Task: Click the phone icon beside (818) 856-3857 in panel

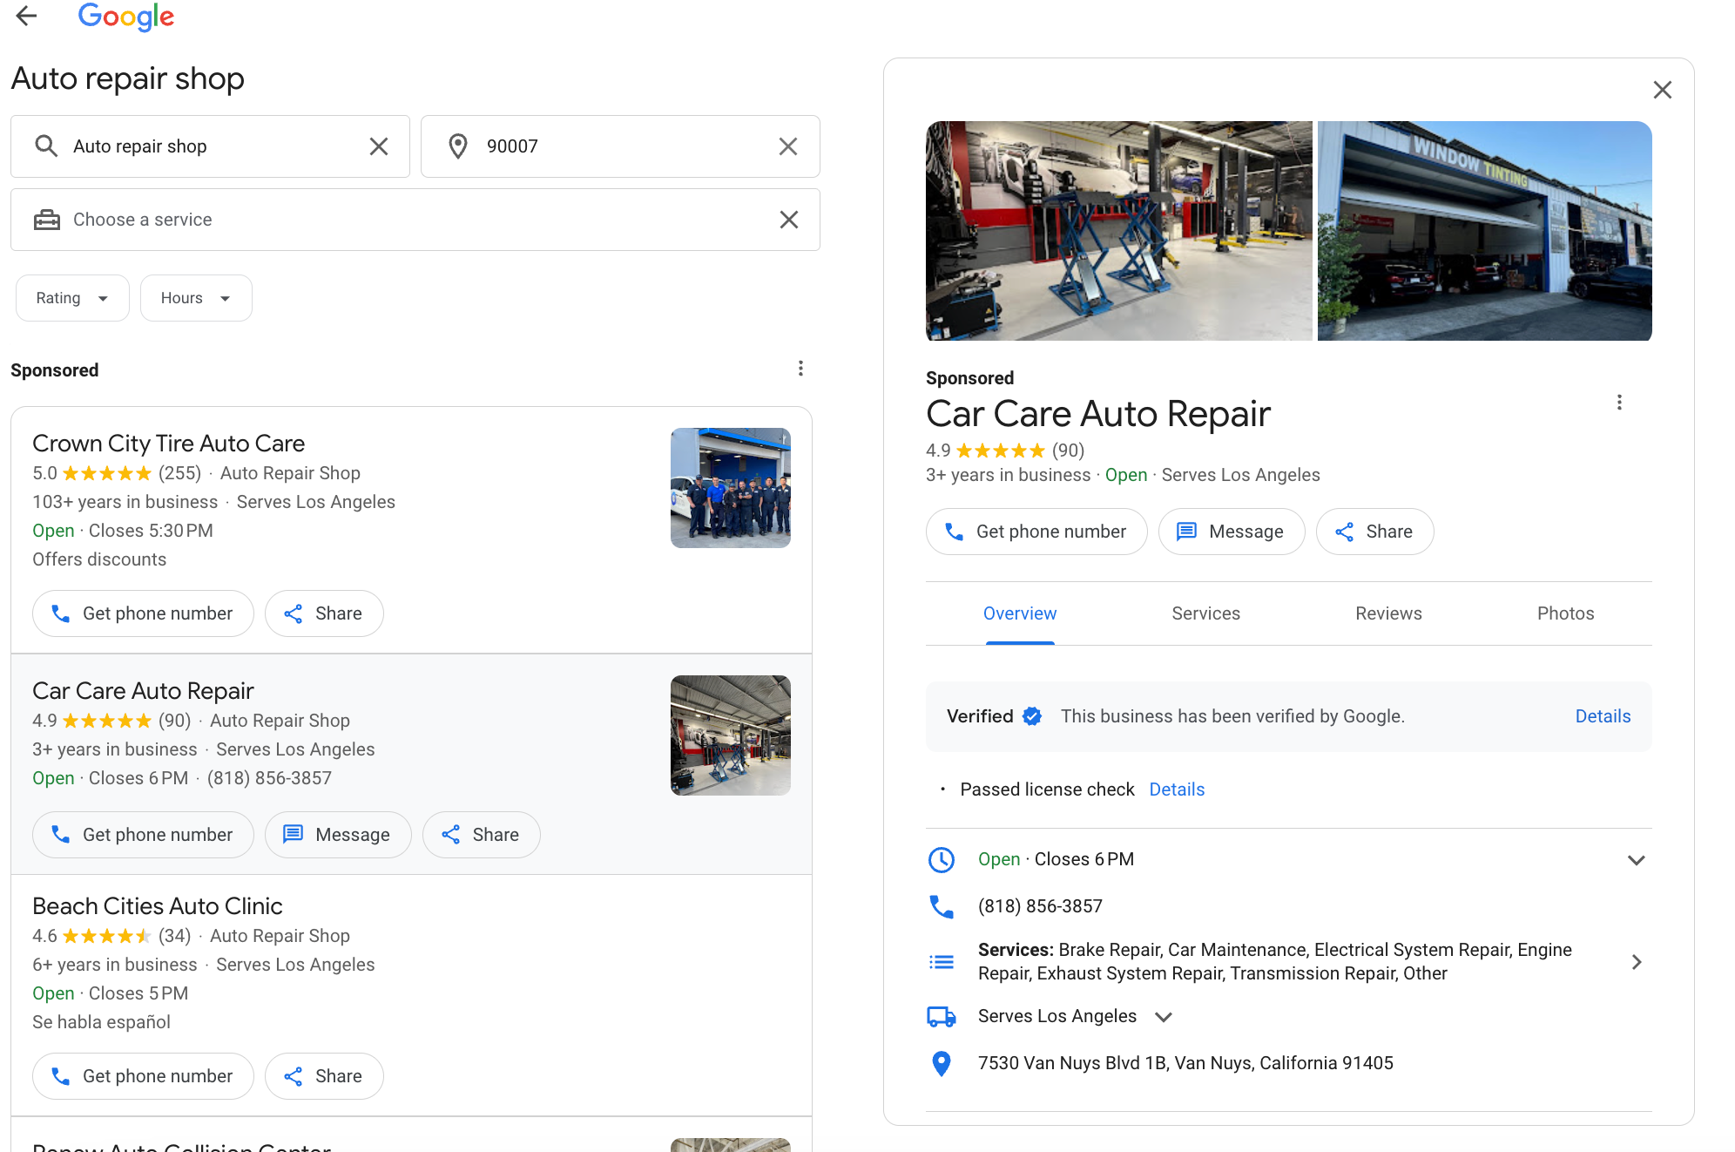Action: pyautogui.click(x=942, y=907)
